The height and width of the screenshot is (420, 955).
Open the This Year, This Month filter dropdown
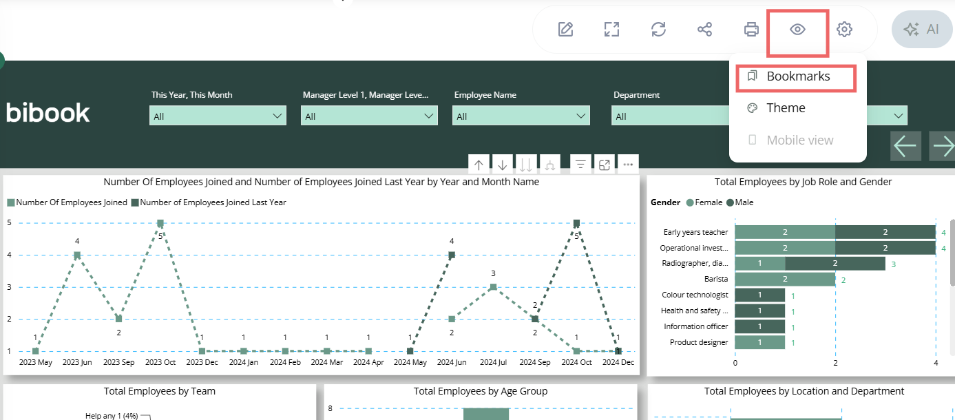tap(218, 116)
